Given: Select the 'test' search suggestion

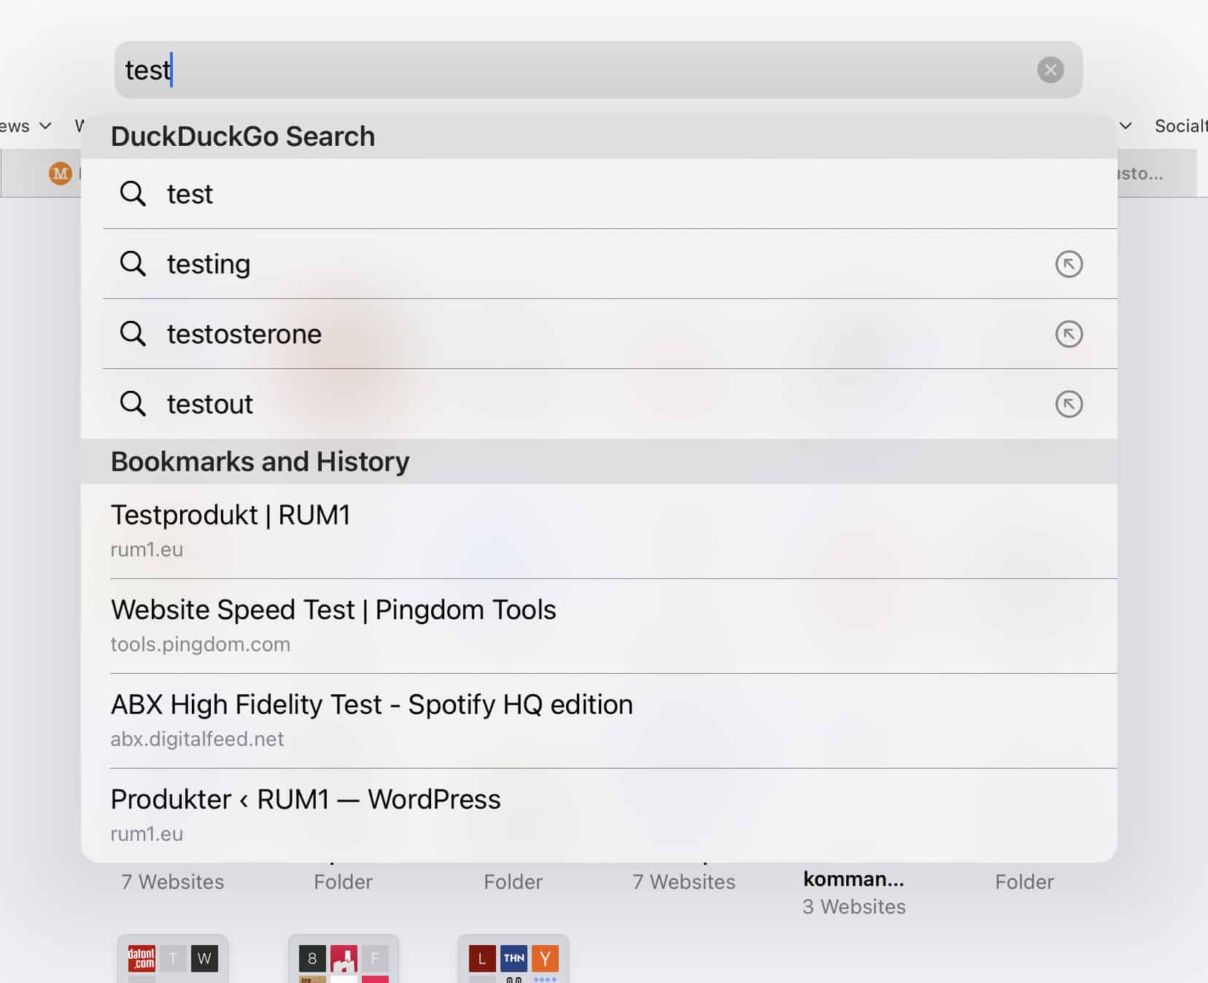Looking at the screenshot, I should pyautogui.click(x=599, y=194).
